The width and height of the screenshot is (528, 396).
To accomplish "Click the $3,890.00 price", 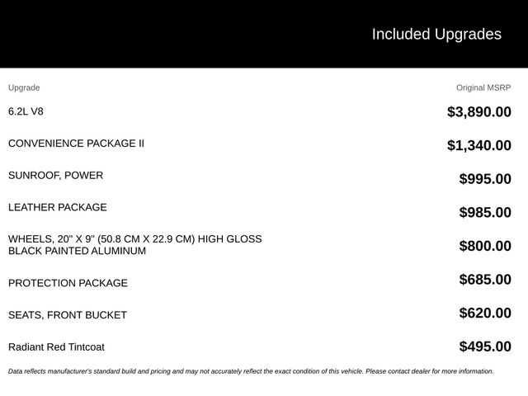I will [x=478, y=112].
